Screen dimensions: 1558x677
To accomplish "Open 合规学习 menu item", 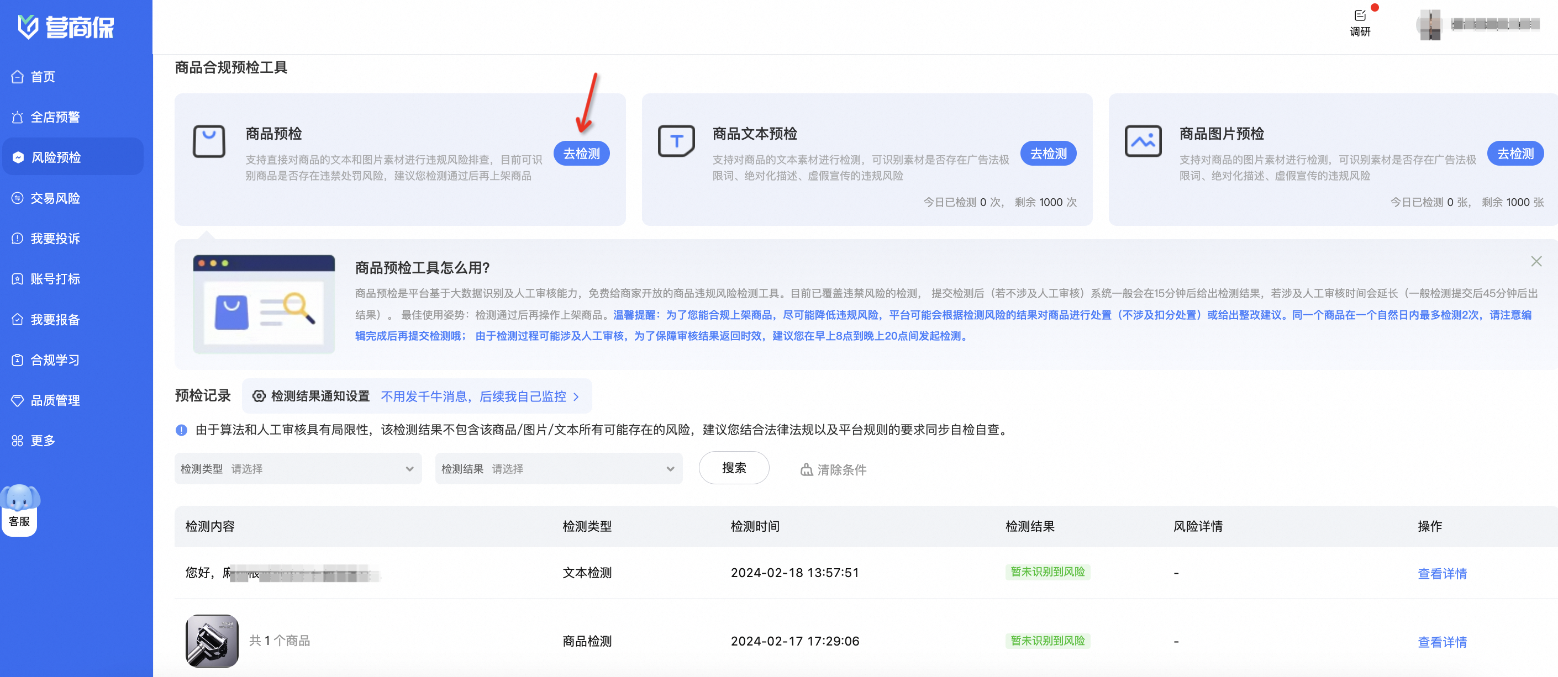I will 55,359.
